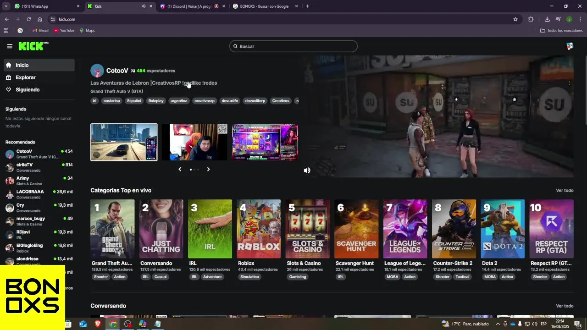The height and width of the screenshot is (330, 587).
Task: Open recommended channel ElGlogloking
Action: click(x=39, y=248)
